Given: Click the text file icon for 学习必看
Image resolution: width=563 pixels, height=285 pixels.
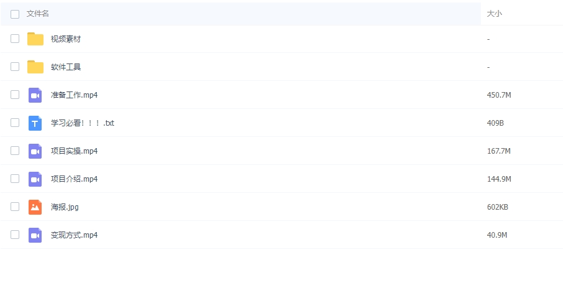Looking at the screenshot, I should [35, 123].
